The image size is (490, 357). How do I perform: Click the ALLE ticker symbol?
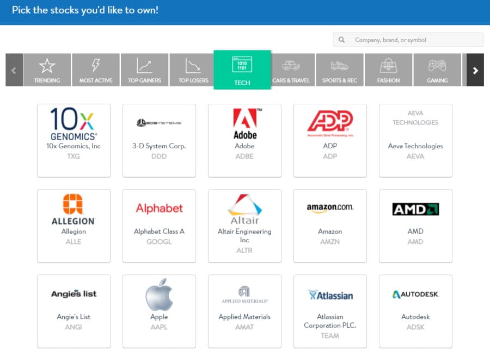(x=73, y=242)
